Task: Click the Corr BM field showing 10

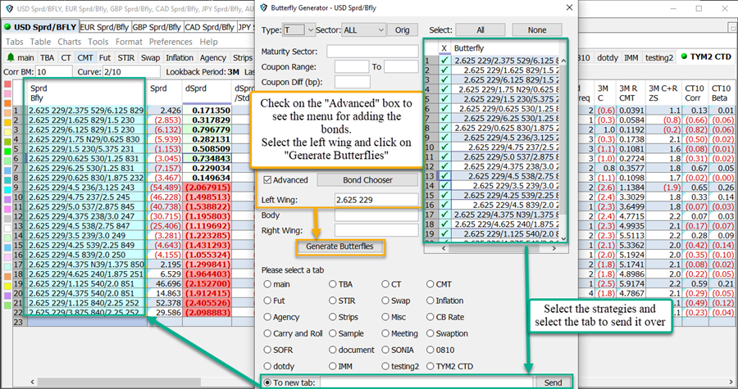Action: pos(53,72)
